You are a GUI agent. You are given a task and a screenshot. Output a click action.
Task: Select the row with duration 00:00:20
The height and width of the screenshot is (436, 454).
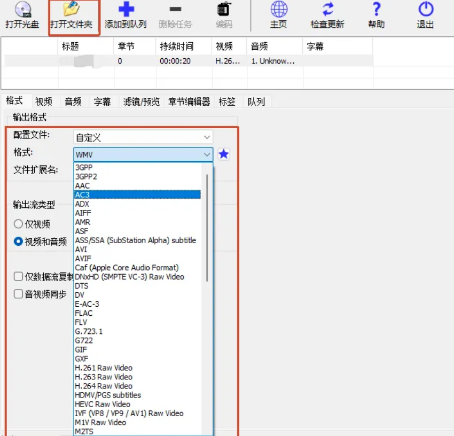click(x=188, y=61)
